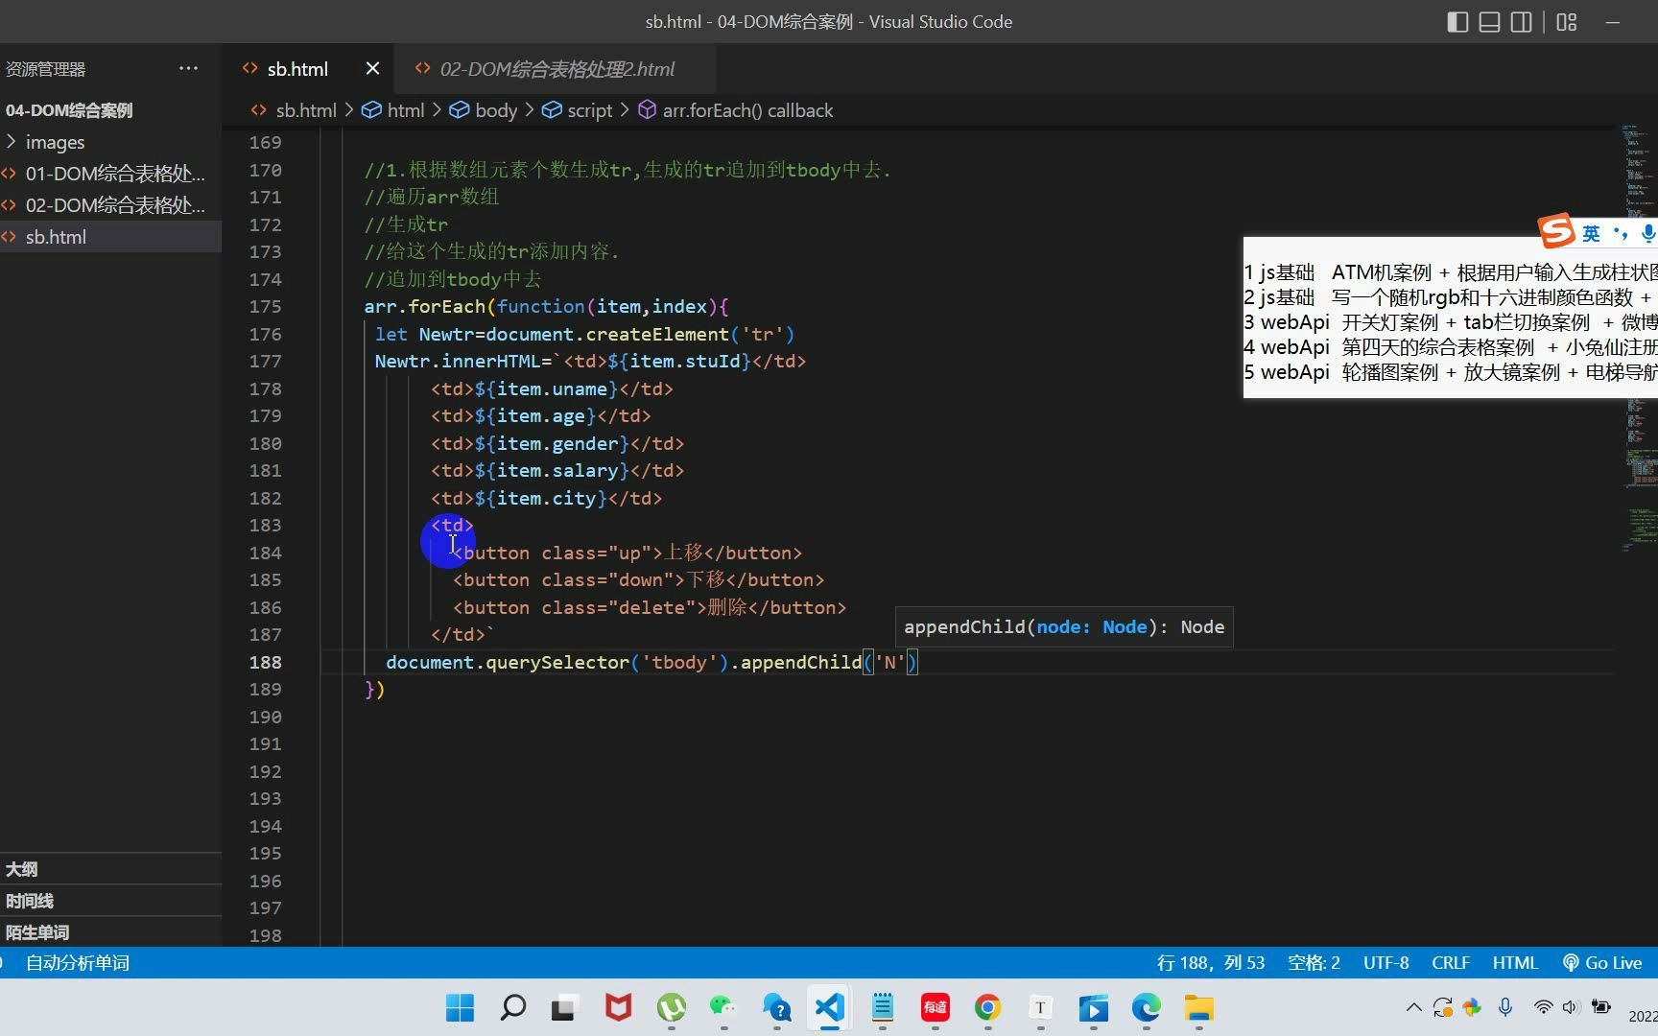The image size is (1658, 1036).
Task: Close the sb.html tab
Action: [x=373, y=69]
